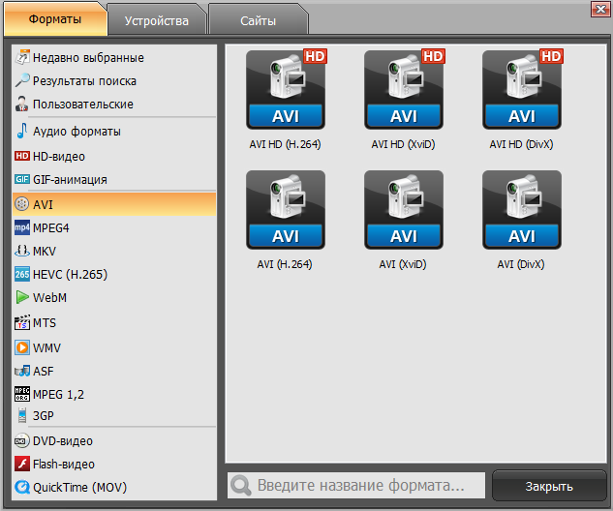
Task: Click the clapperboard icon beside MTS
Action: (x=22, y=322)
